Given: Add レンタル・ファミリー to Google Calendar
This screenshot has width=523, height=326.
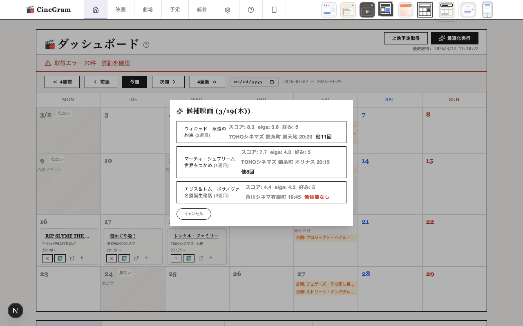Looking at the screenshot, I should coord(189,258).
